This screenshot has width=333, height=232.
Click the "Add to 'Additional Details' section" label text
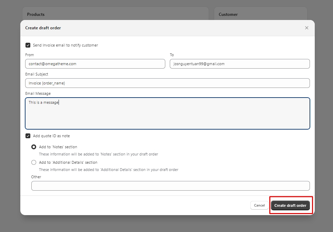(x=68, y=162)
